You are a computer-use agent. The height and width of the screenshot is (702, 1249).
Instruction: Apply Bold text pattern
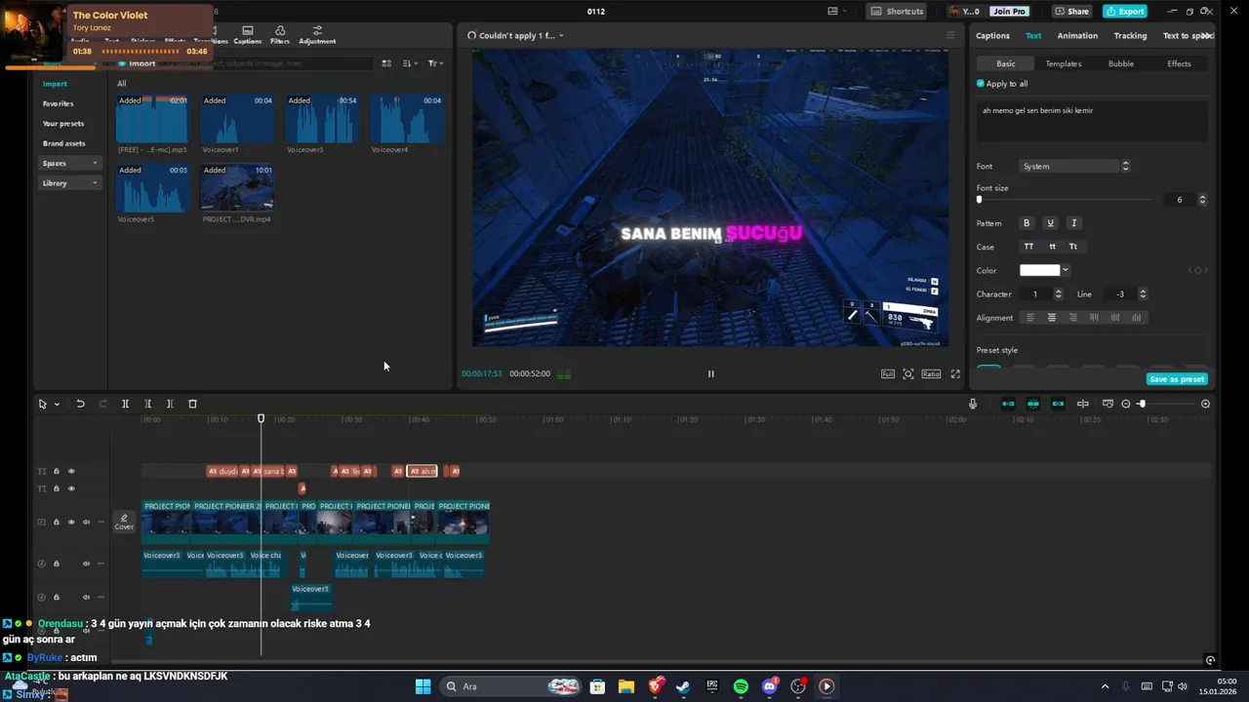pos(1027,223)
